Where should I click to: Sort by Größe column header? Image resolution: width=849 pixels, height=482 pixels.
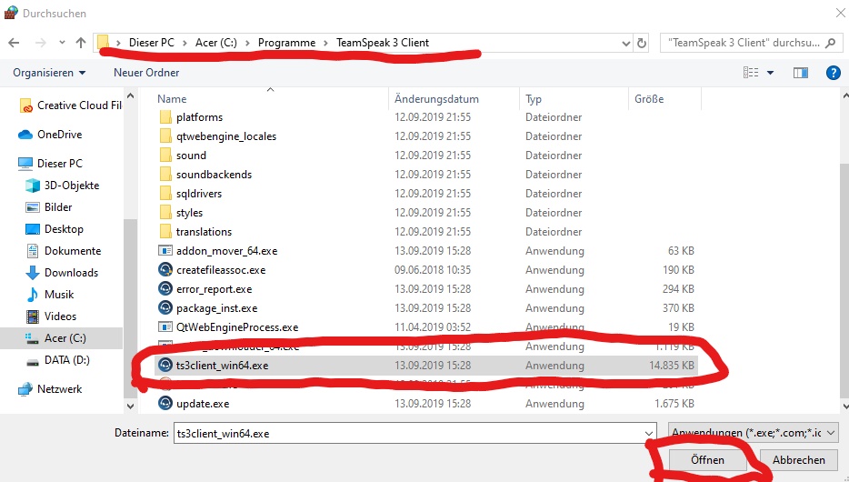[x=649, y=99]
